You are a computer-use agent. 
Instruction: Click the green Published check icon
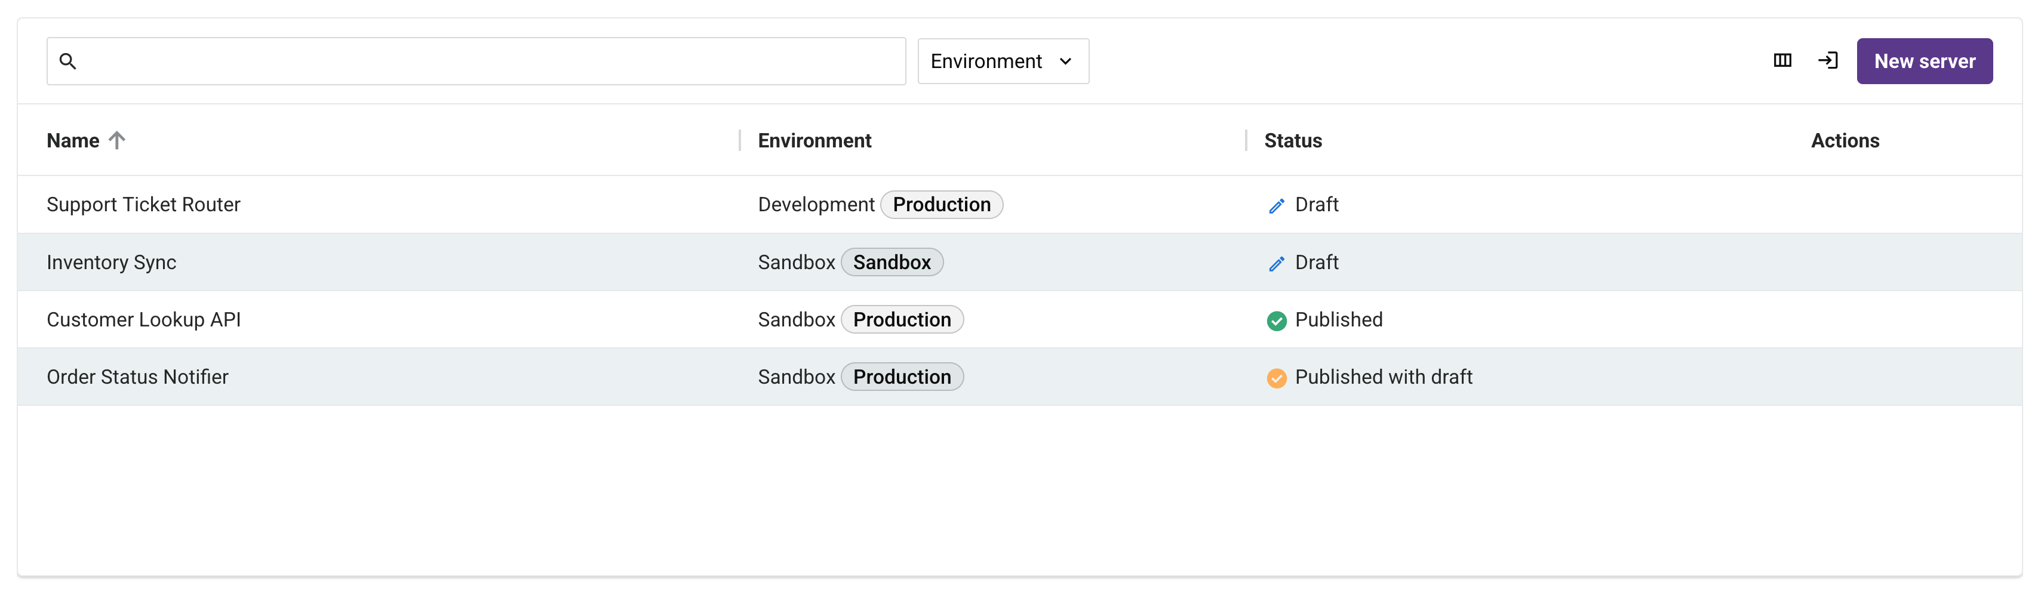point(1275,320)
